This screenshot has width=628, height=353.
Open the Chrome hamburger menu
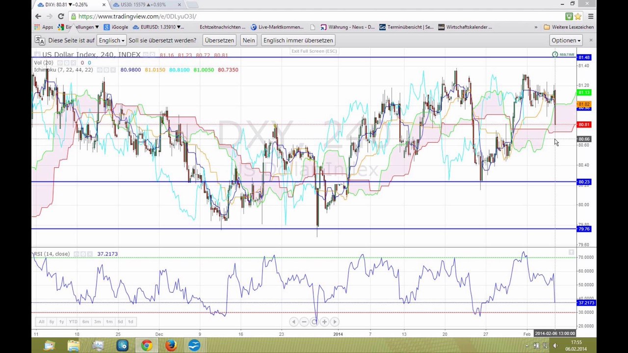tap(591, 16)
